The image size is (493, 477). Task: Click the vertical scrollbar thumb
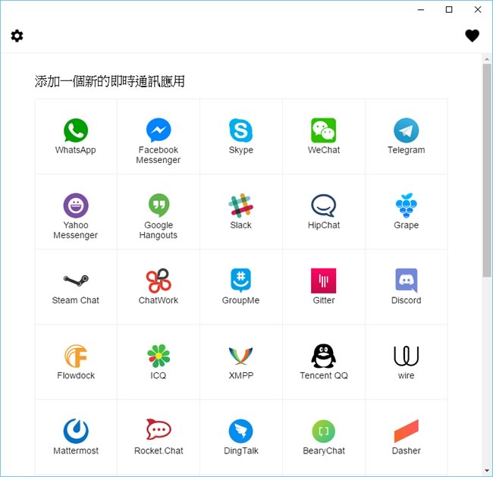(x=487, y=170)
